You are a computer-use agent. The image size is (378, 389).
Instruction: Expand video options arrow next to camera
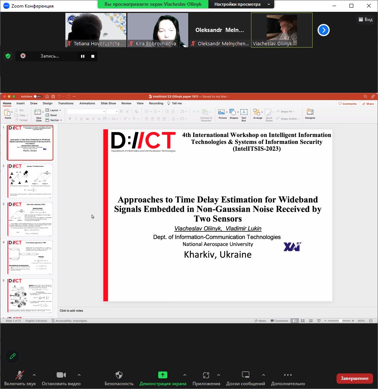pos(79,375)
